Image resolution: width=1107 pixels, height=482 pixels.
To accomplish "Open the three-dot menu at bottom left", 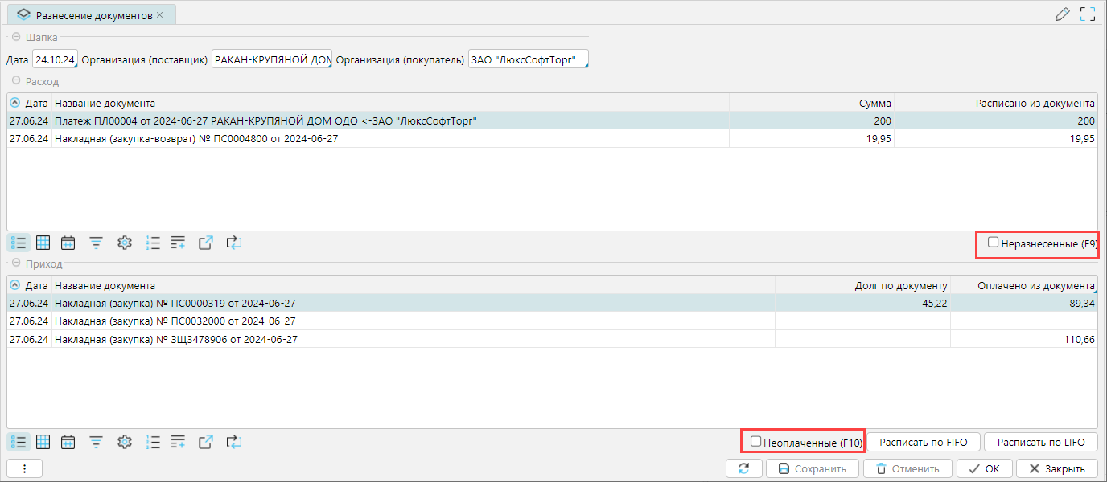I will point(24,468).
